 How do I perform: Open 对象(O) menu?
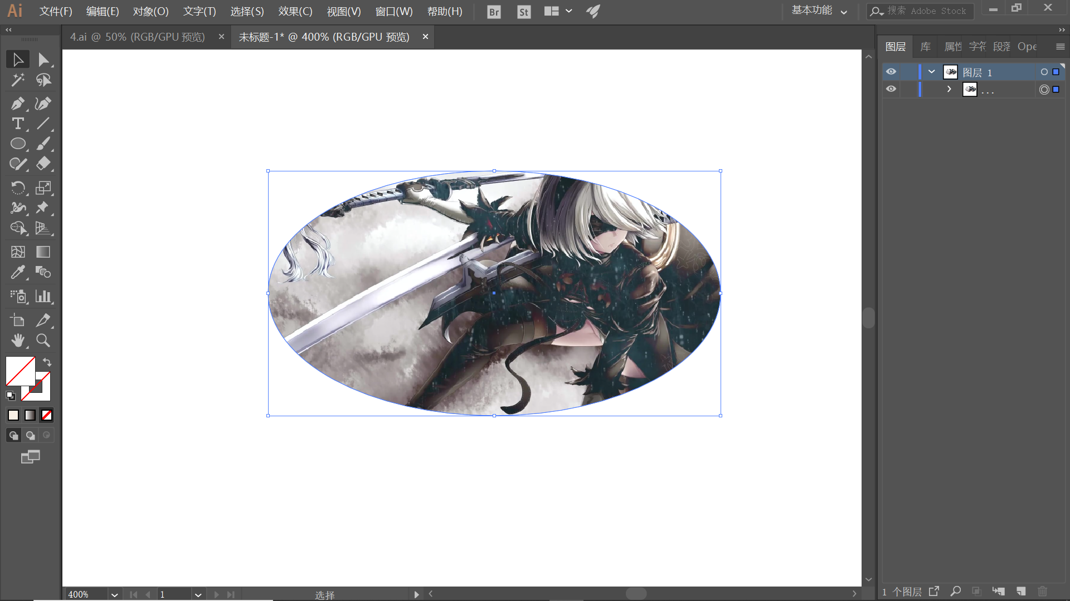(150, 12)
